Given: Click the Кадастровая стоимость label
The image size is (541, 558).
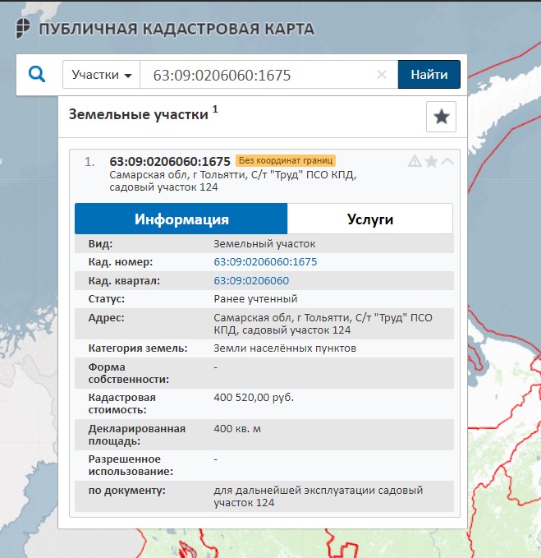Looking at the screenshot, I should 122,404.
